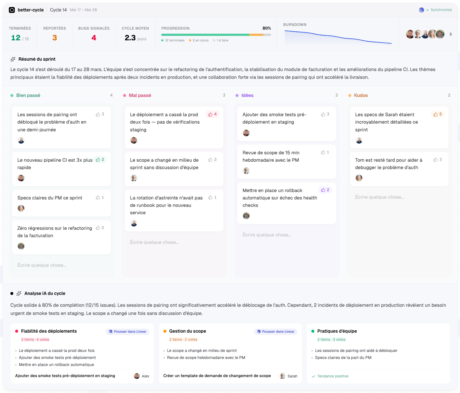Toggle vote on pairing sessions card
The height and width of the screenshot is (393, 460).
tap(100, 114)
